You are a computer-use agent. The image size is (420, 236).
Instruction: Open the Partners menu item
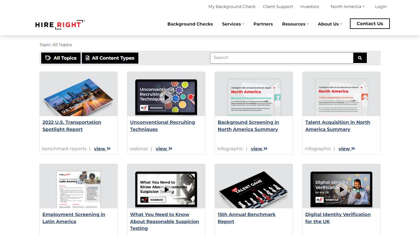[x=263, y=24]
